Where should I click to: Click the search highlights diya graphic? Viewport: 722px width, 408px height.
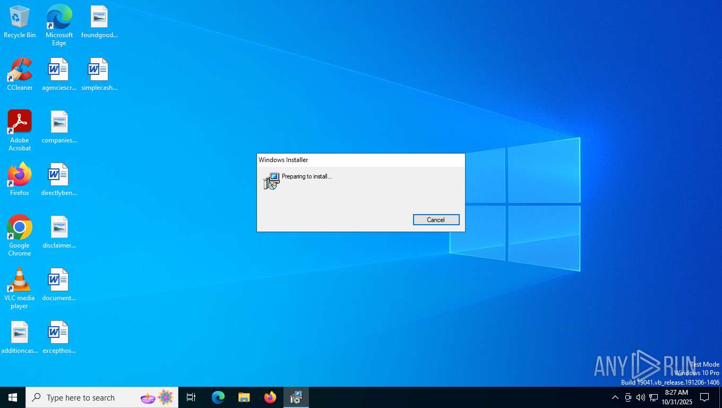157,397
